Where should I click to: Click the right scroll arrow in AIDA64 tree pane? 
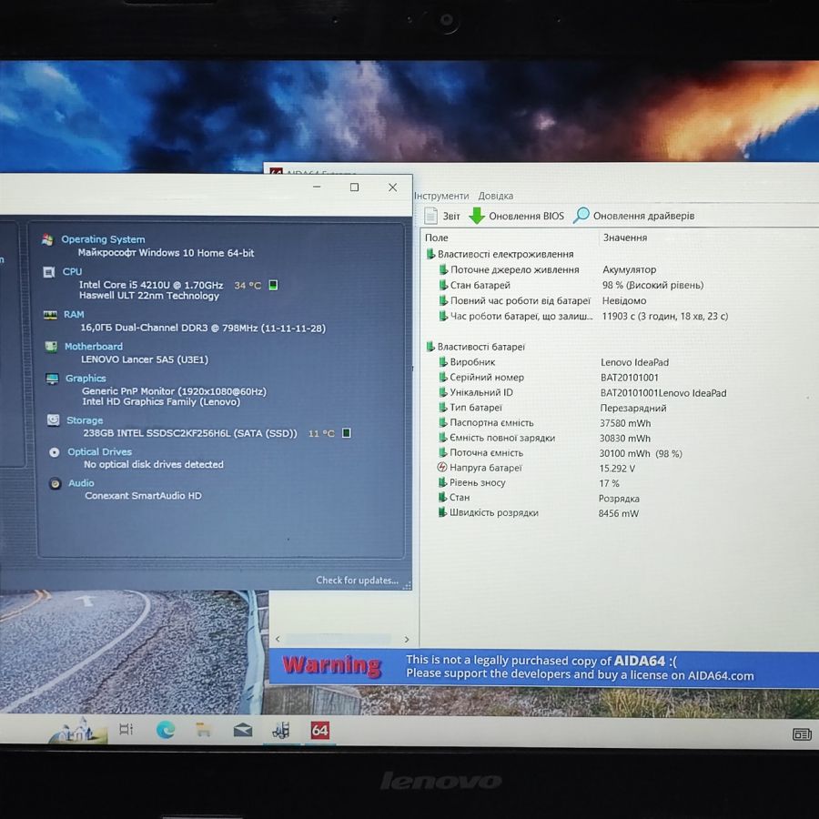(x=407, y=640)
